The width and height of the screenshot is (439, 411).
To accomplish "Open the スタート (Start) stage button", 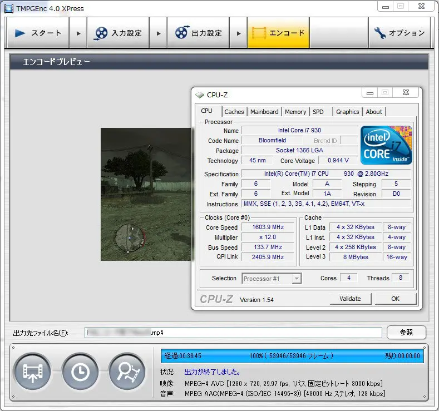I will [x=38, y=33].
